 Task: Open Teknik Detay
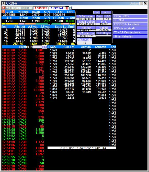coord(130,16)
